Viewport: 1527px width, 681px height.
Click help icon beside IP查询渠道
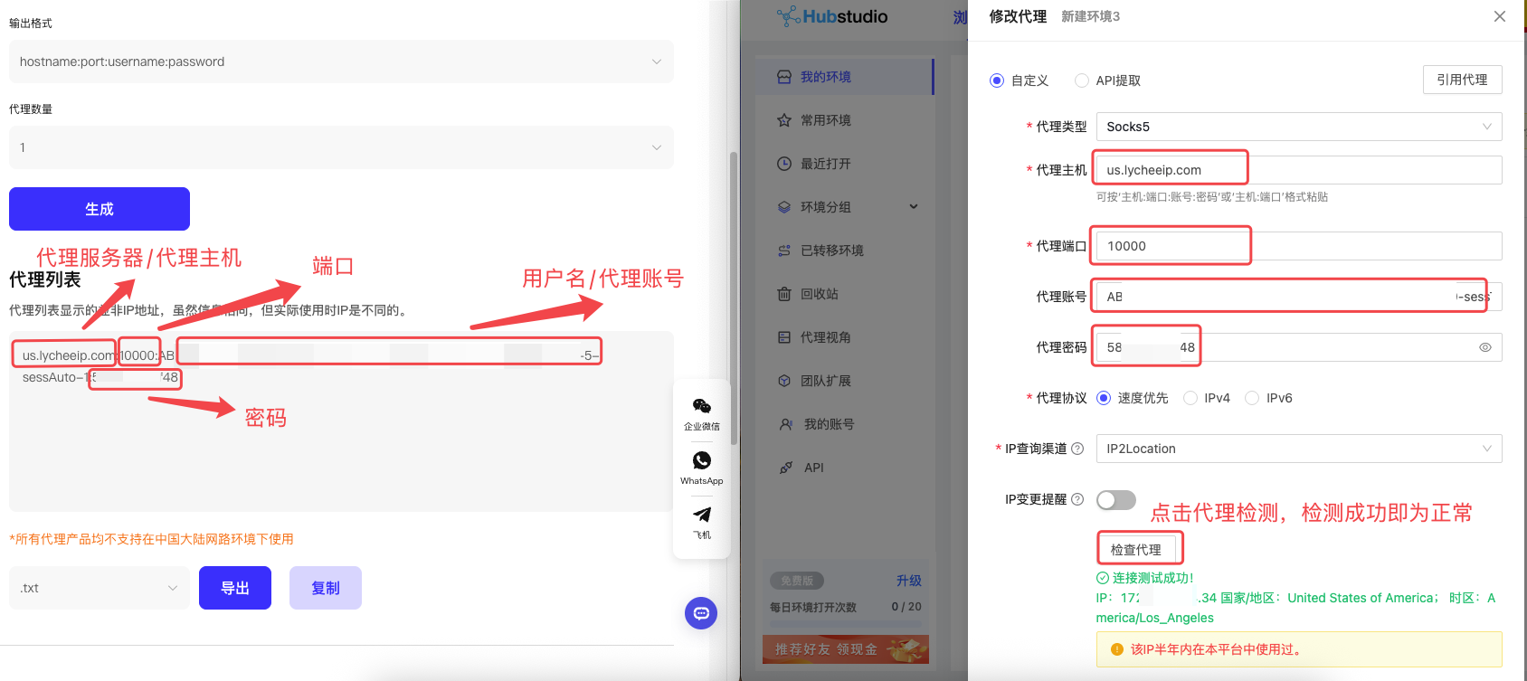coord(1077,449)
